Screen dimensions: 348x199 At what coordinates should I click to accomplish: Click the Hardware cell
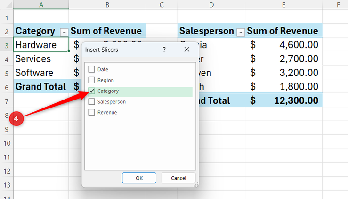tap(41, 44)
